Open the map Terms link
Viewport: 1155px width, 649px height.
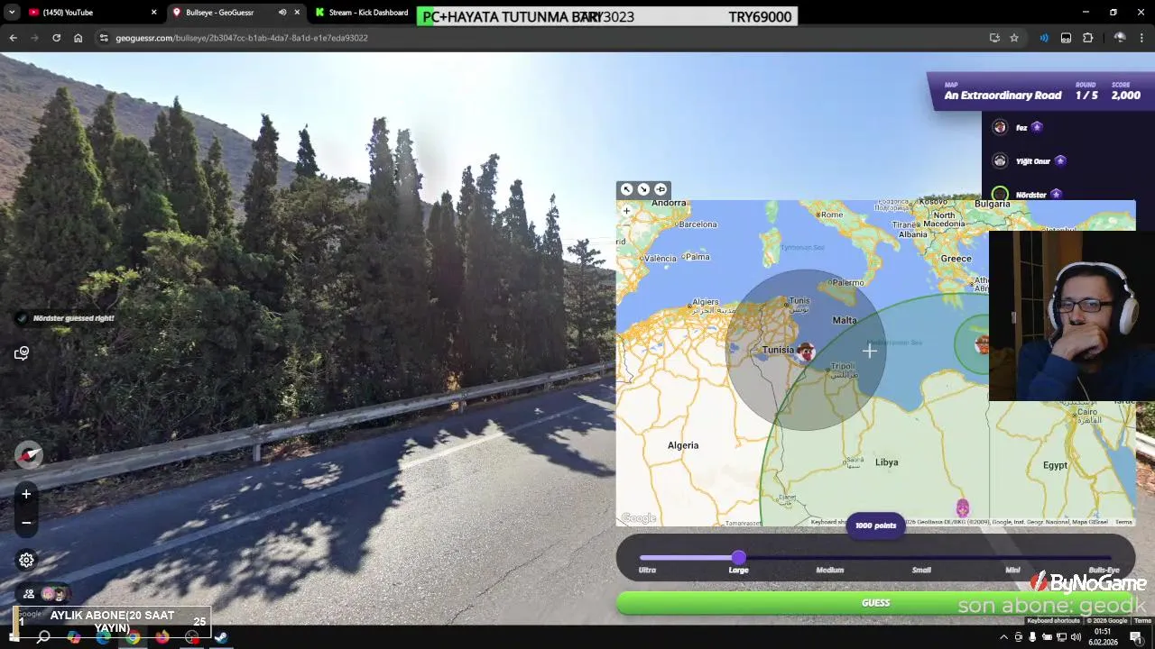[x=1123, y=522]
